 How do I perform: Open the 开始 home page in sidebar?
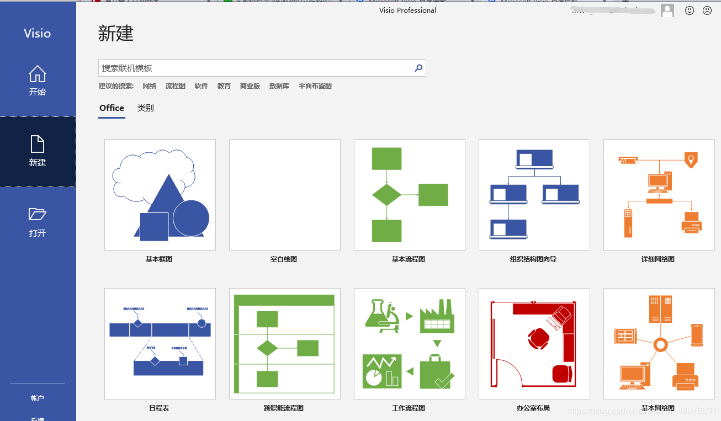click(x=38, y=81)
